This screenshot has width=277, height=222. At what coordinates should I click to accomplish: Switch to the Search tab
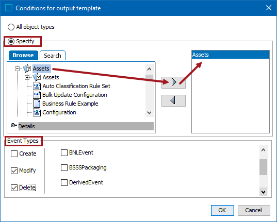53,56
